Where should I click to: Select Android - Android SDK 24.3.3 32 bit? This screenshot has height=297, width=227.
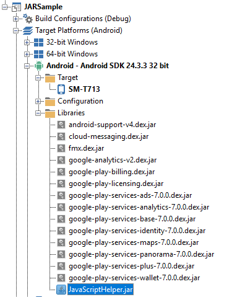click(108, 66)
